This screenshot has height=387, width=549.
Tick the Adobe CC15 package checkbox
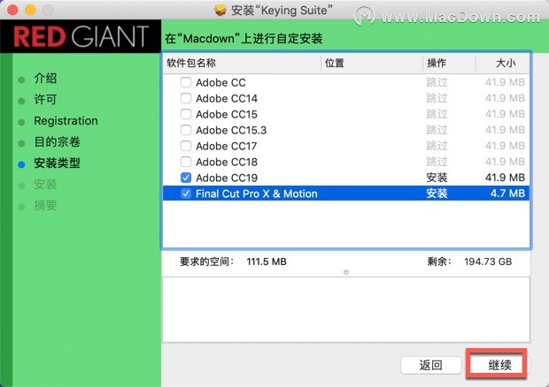(186, 114)
